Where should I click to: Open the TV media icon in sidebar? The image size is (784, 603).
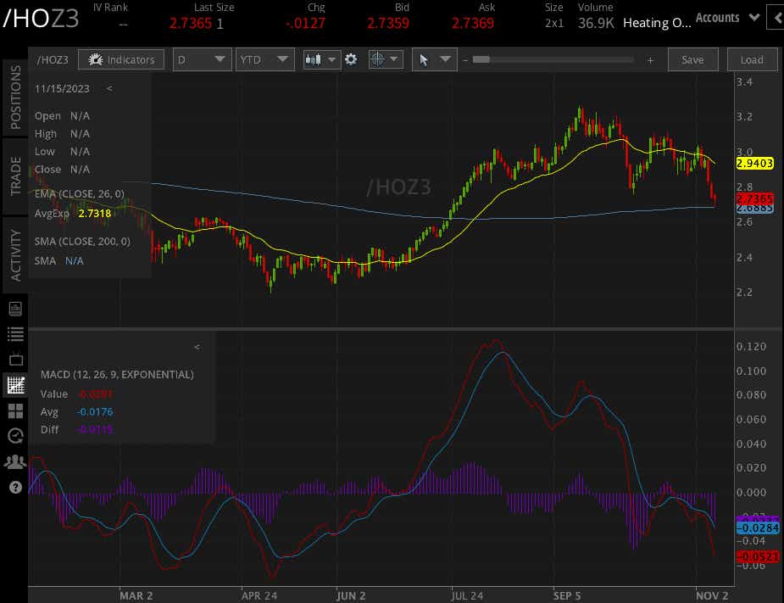14,360
